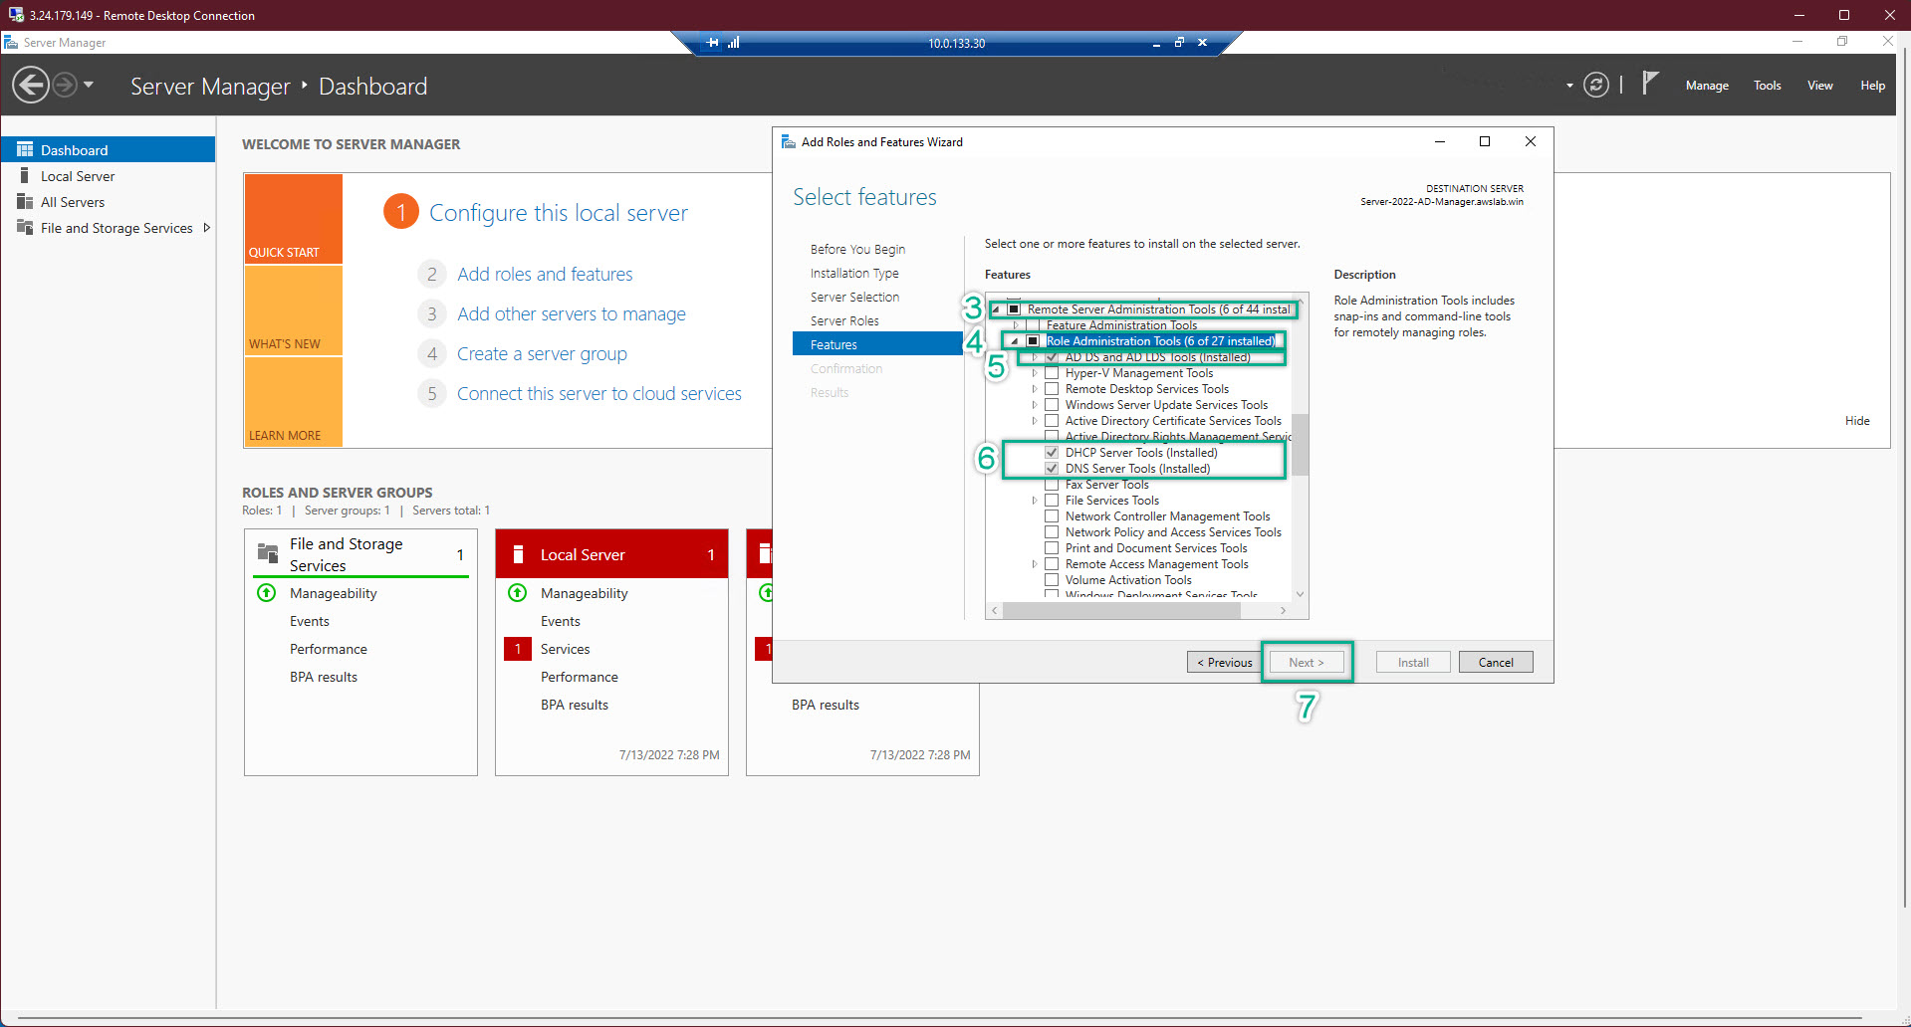Click the WHAT'S NEW tile

(294, 310)
